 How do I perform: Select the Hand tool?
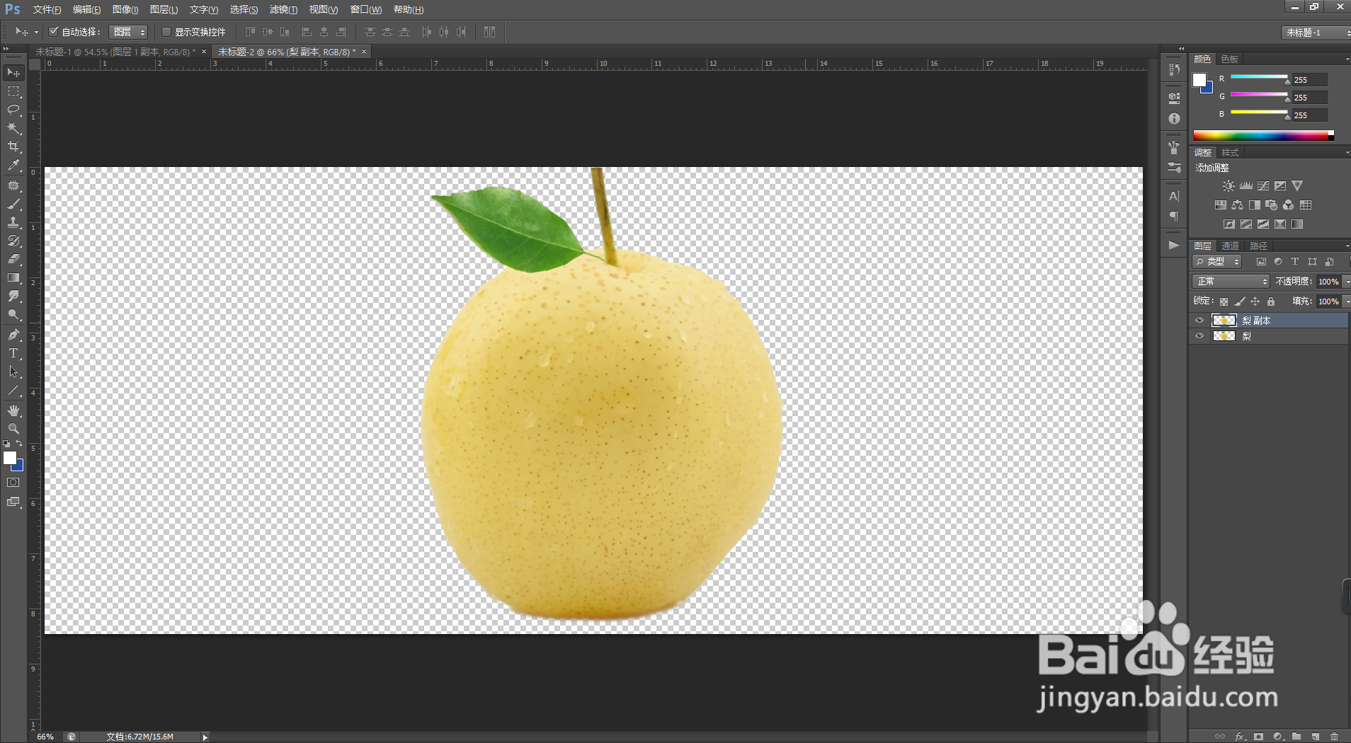13,410
